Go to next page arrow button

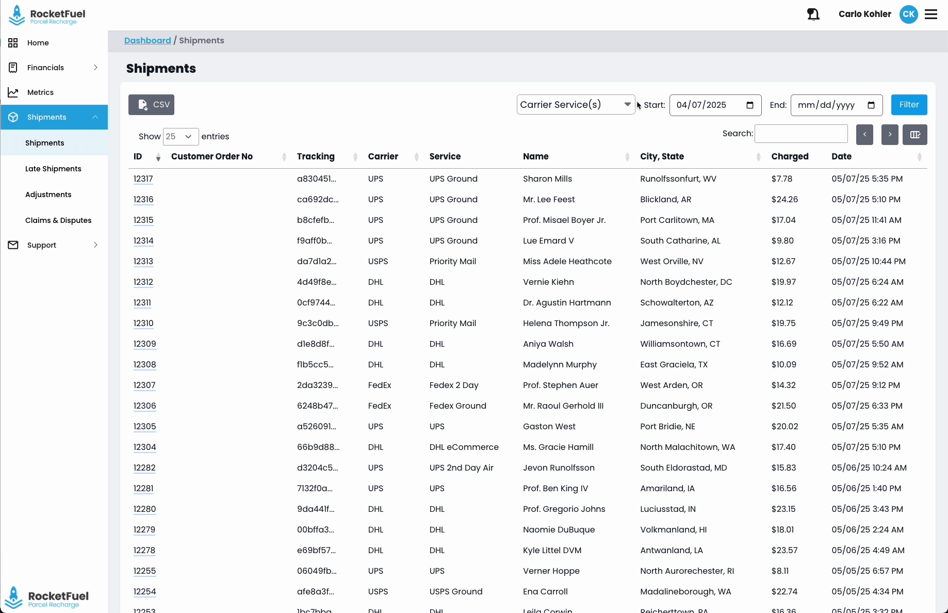point(890,135)
